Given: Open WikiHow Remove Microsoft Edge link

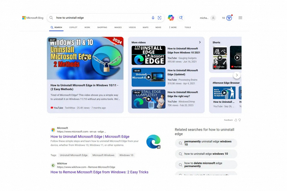Looking at the screenshot, I should click(99, 172).
